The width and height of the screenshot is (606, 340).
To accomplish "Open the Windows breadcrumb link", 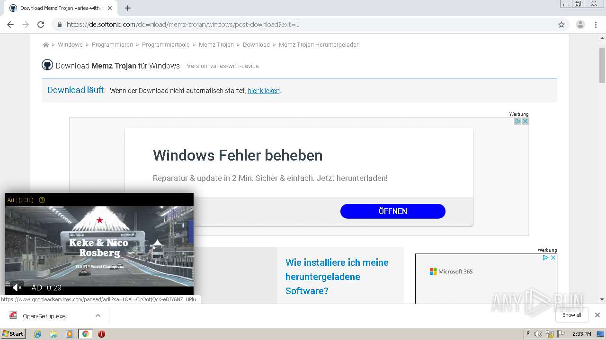I will (x=70, y=45).
